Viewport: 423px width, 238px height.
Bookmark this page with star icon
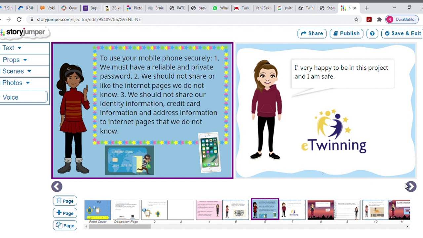click(356, 20)
